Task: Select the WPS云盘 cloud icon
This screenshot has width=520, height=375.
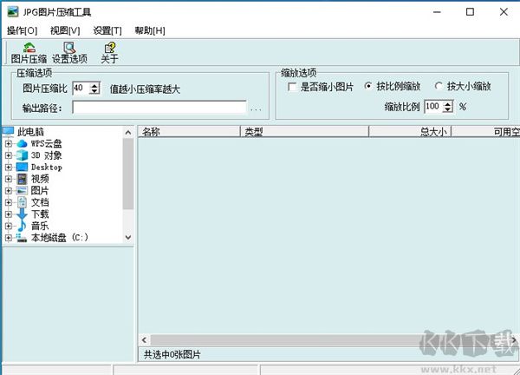Action: pos(22,144)
